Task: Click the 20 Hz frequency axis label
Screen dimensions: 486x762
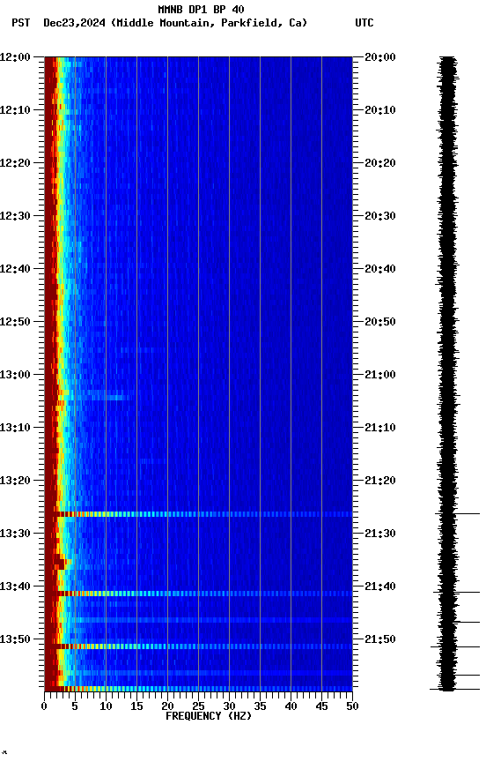Action: [x=167, y=706]
